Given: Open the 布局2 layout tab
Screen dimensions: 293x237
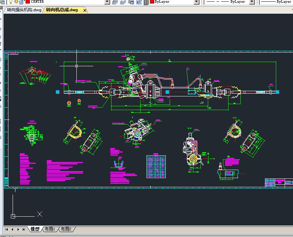Looking at the screenshot, I should pyautogui.click(x=66, y=229).
